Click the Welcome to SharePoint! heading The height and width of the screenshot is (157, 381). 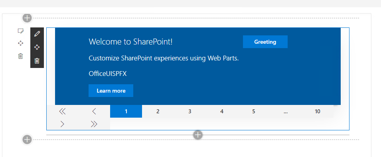coord(131,42)
